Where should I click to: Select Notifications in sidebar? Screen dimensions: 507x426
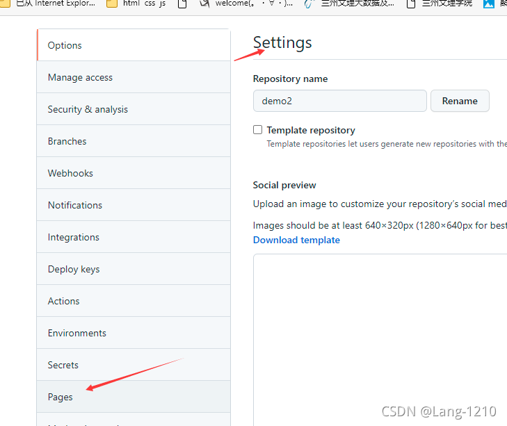click(134, 205)
